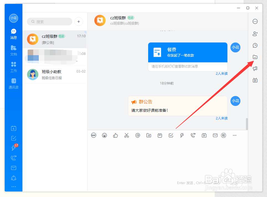The width and height of the screenshot is (267, 197).
Task: Click the 2人未读 unread link under 群公告
Action: 222,118
